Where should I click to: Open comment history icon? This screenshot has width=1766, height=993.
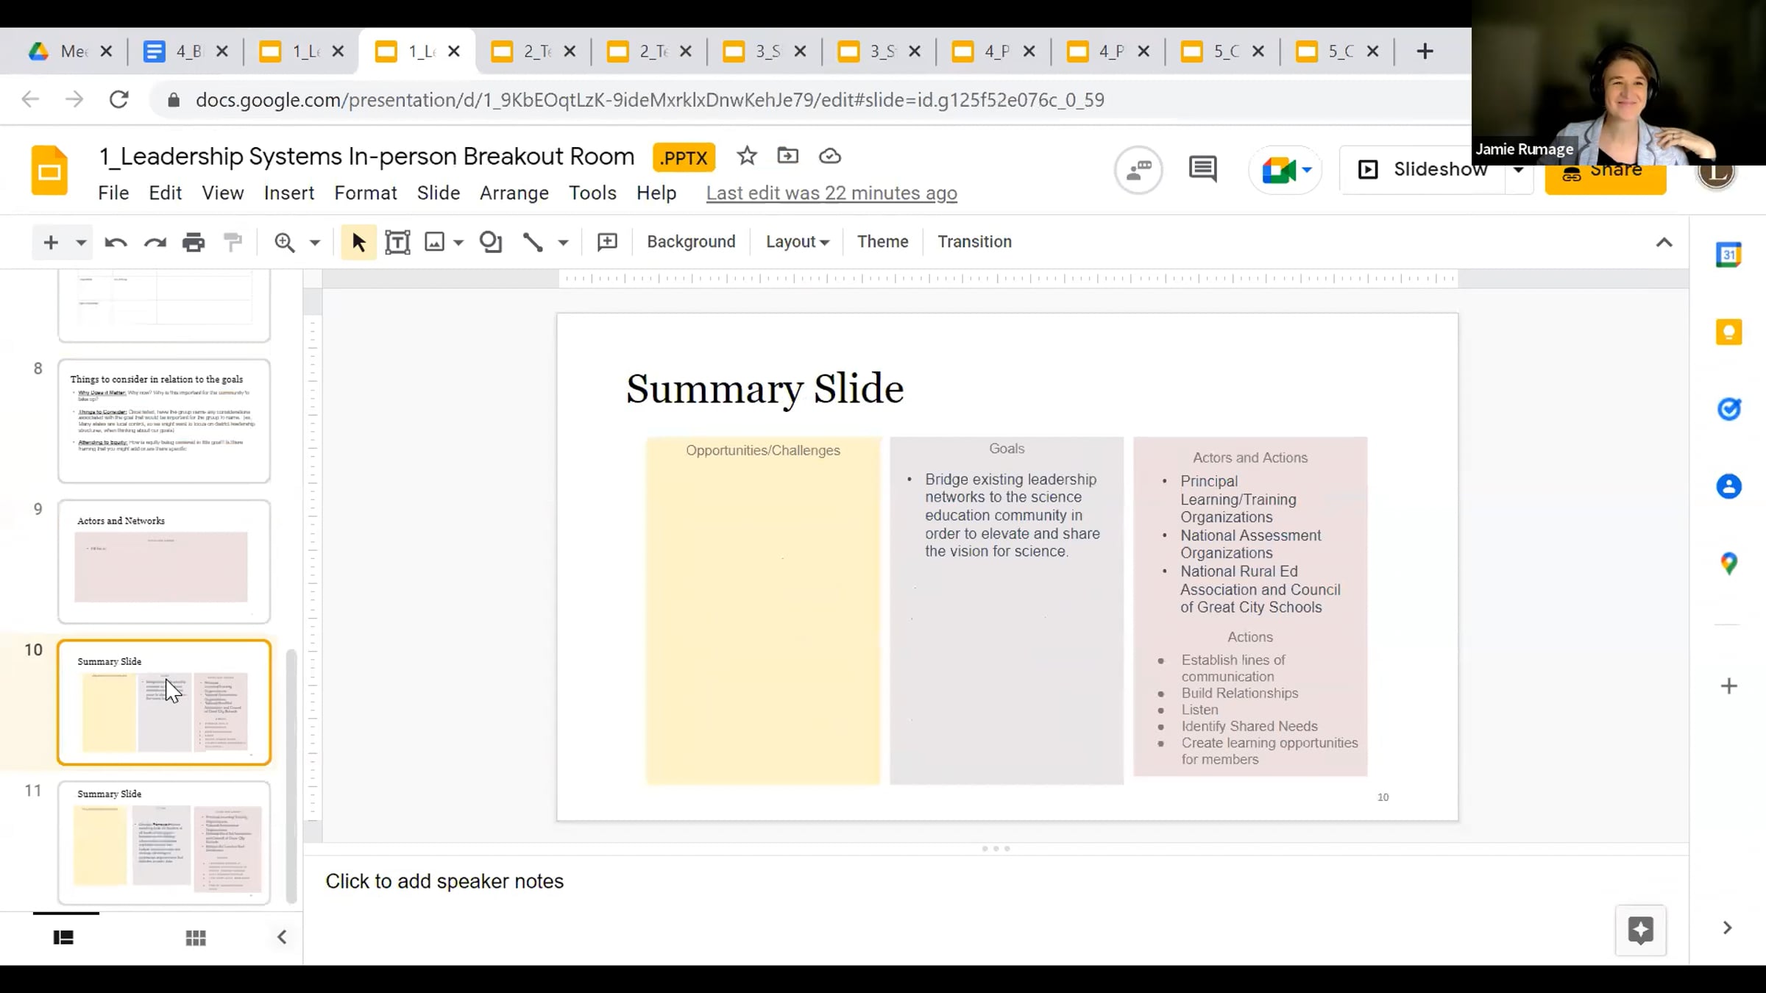tap(1202, 170)
